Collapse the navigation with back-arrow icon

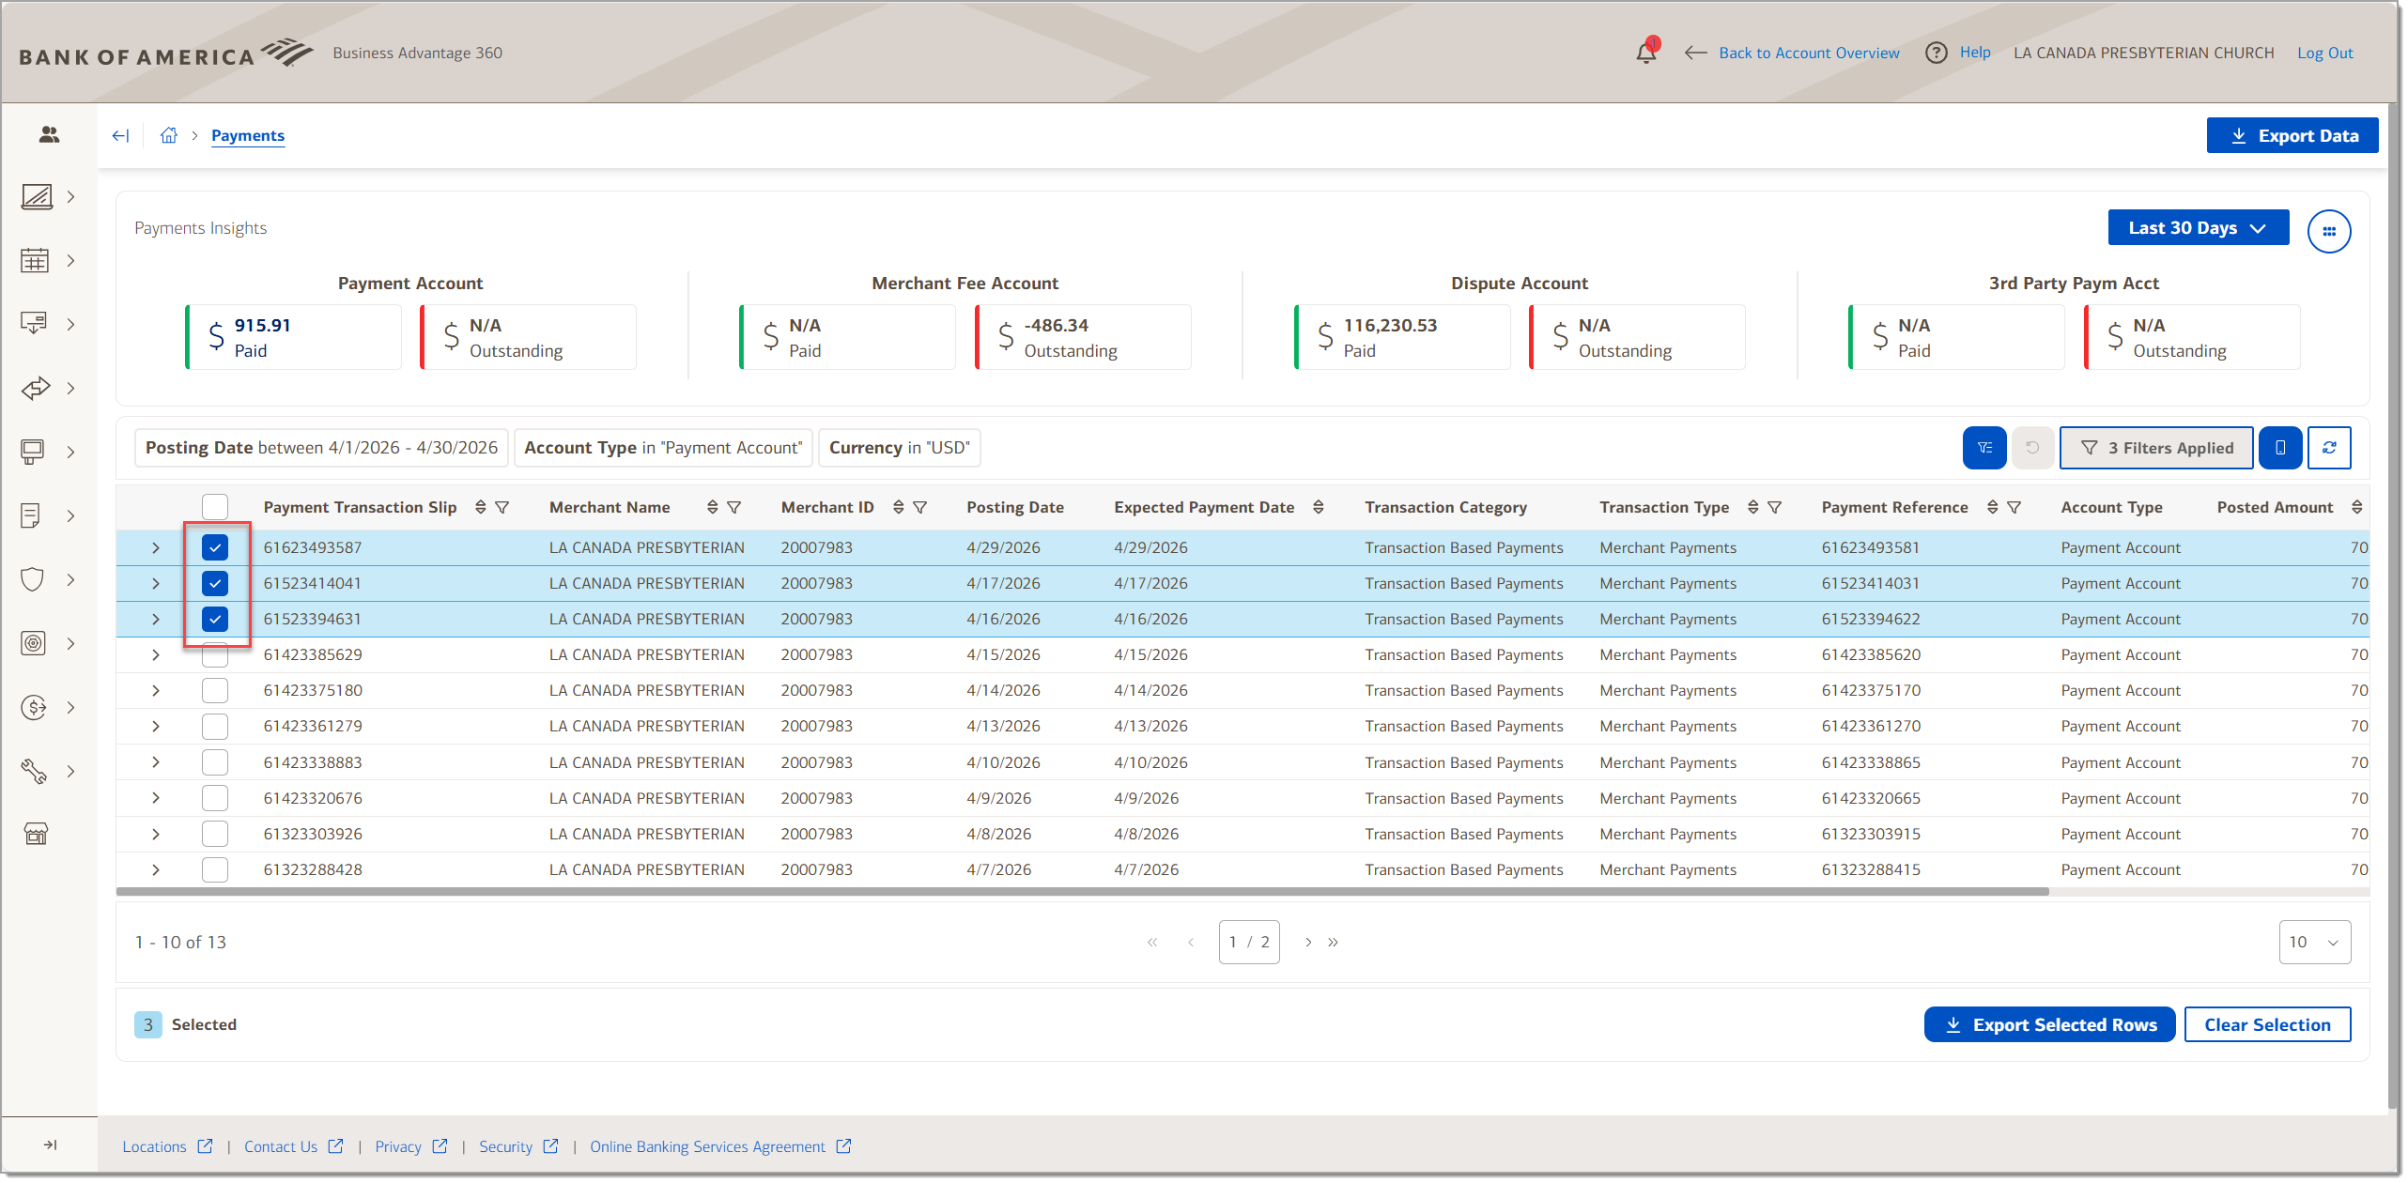coord(120,135)
